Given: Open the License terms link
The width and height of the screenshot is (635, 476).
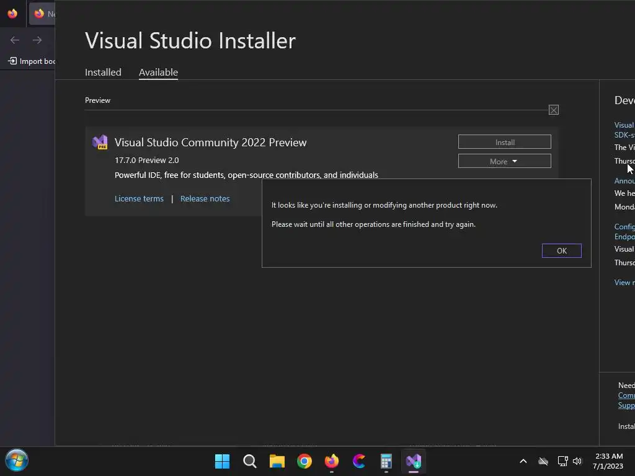Looking at the screenshot, I should (139, 198).
